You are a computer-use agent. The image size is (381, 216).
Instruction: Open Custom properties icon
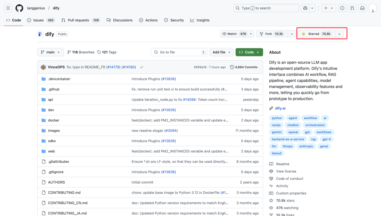click(271, 193)
